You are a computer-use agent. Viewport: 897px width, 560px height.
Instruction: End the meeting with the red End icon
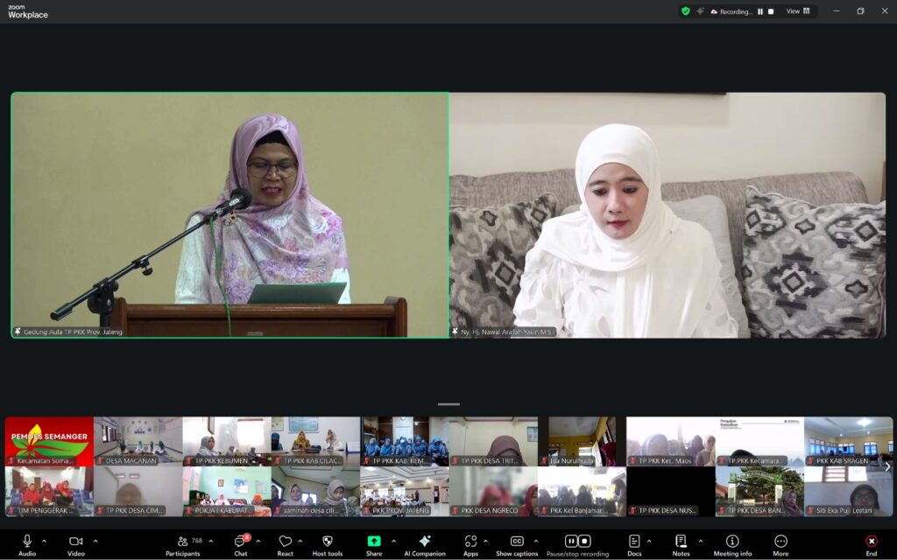tap(872, 541)
